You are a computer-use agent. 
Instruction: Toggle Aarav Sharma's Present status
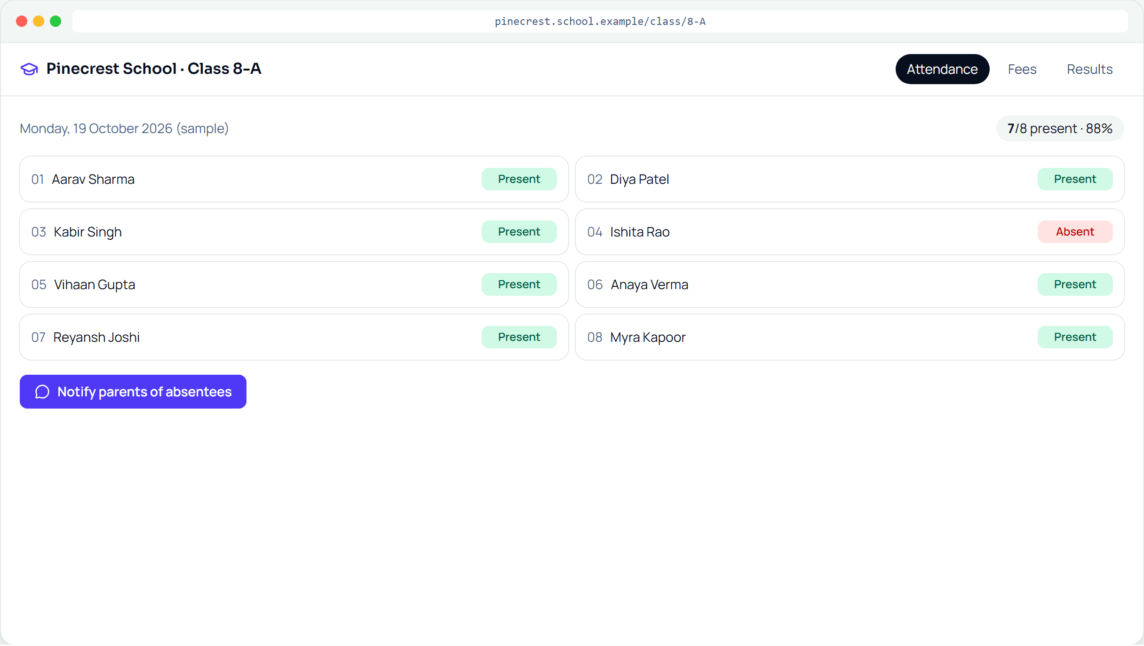(519, 179)
